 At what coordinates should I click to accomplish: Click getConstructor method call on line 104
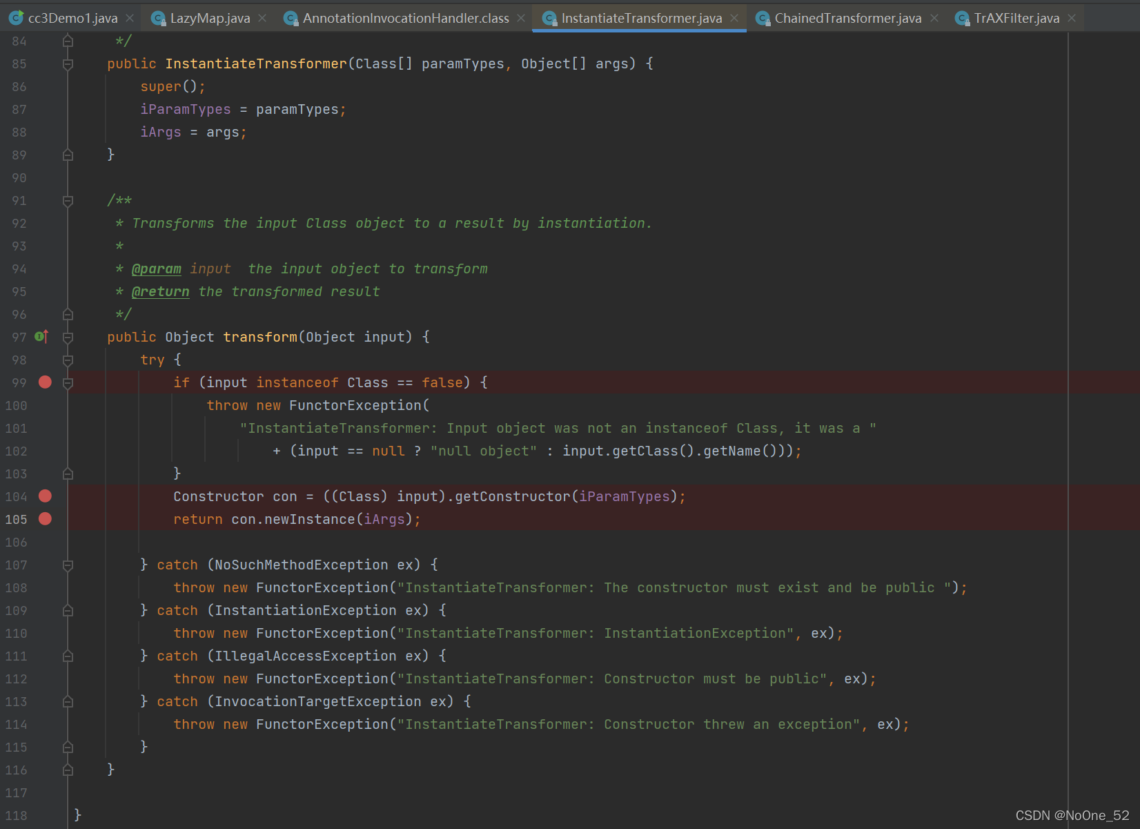513,496
